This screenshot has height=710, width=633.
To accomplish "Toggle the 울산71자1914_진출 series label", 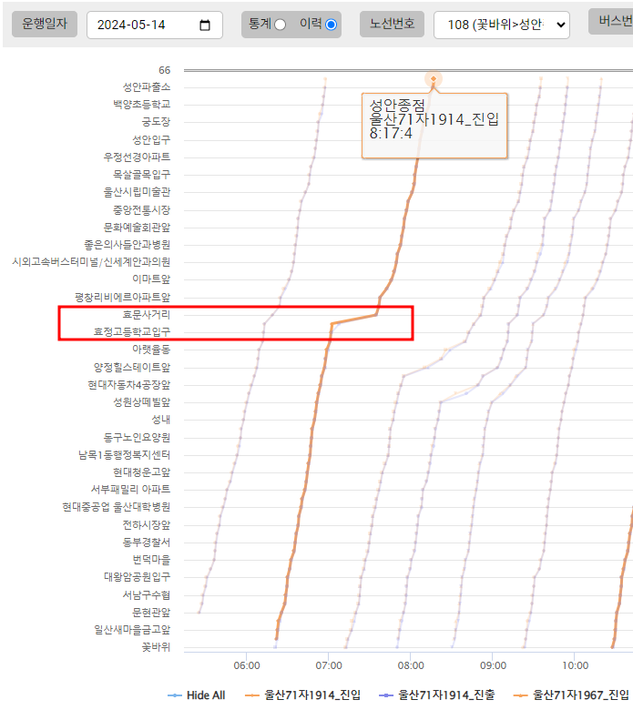I will pos(447,695).
